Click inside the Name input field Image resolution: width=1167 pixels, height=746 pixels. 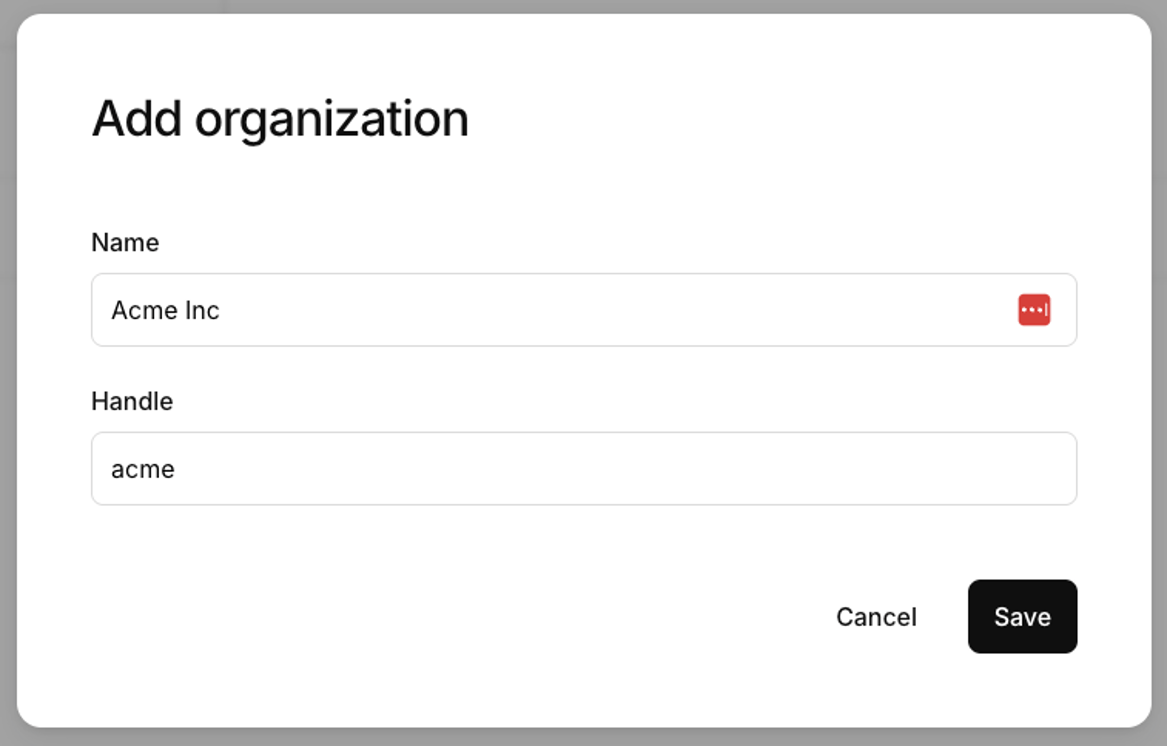477,310
